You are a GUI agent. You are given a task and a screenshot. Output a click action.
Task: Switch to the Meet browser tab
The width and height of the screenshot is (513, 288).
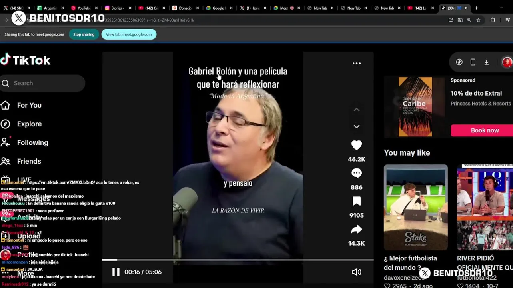click(x=286, y=8)
